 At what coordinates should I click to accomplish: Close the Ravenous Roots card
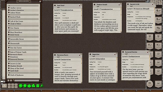(x=81, y=54)
